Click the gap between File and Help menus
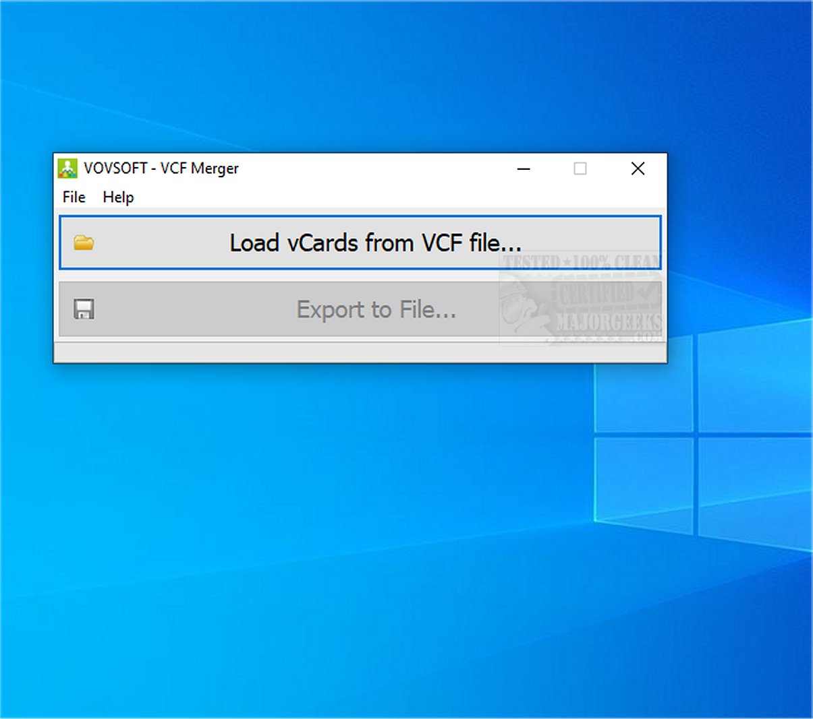The width and height of the screenshot is (813, 719). tap(94, 197)
